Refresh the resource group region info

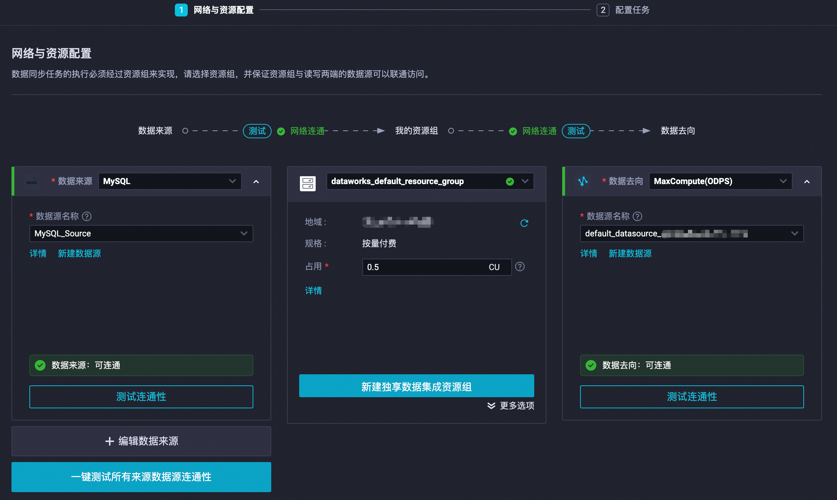(524, 223)
